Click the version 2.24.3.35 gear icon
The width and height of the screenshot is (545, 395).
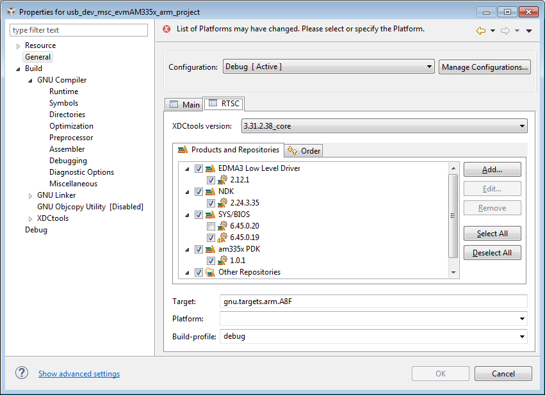[x=222, y=202]
